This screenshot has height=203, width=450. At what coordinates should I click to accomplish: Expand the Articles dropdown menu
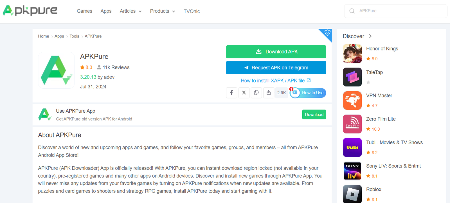(130, 11)
